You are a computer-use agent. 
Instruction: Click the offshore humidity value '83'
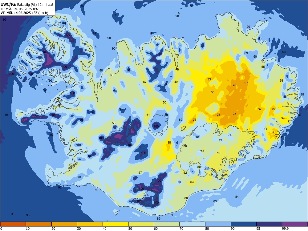pyautogui.click(x=215, y=201)
